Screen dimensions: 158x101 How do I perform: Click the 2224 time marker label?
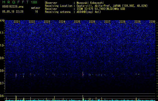tap(62, 22)
